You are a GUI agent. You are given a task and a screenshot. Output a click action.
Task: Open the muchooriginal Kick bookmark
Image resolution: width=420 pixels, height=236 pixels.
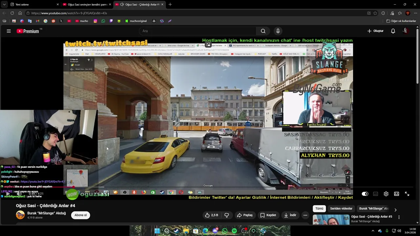[x=136, y=21]
